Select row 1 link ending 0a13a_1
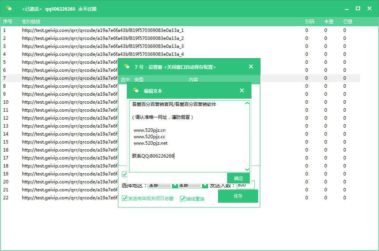Image resolution: width=379 pixels, height=251 pixels. click(x=103, y=30)
